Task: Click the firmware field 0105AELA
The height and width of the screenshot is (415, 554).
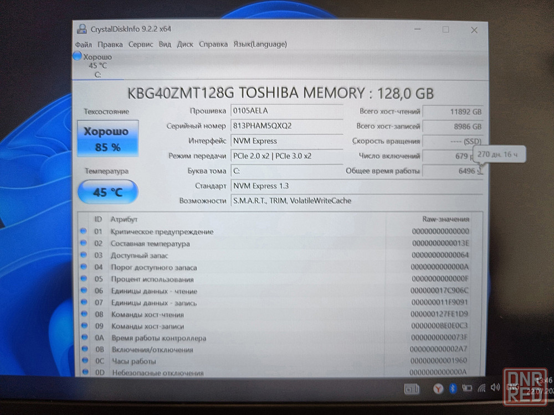Action: (x=286, y=111)
